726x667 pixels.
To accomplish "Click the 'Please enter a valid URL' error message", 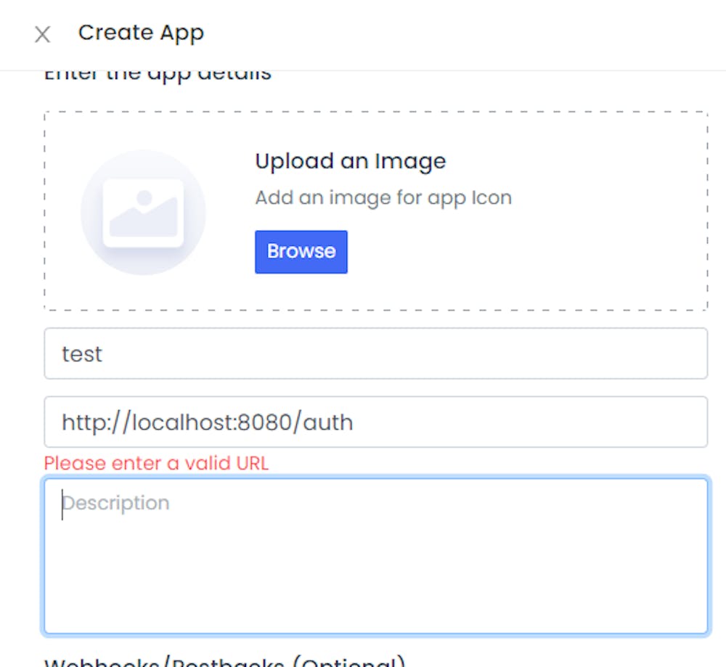I will [x=157, y=463].
